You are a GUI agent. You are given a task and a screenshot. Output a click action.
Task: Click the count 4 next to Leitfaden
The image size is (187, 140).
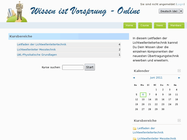click(119, 44)
